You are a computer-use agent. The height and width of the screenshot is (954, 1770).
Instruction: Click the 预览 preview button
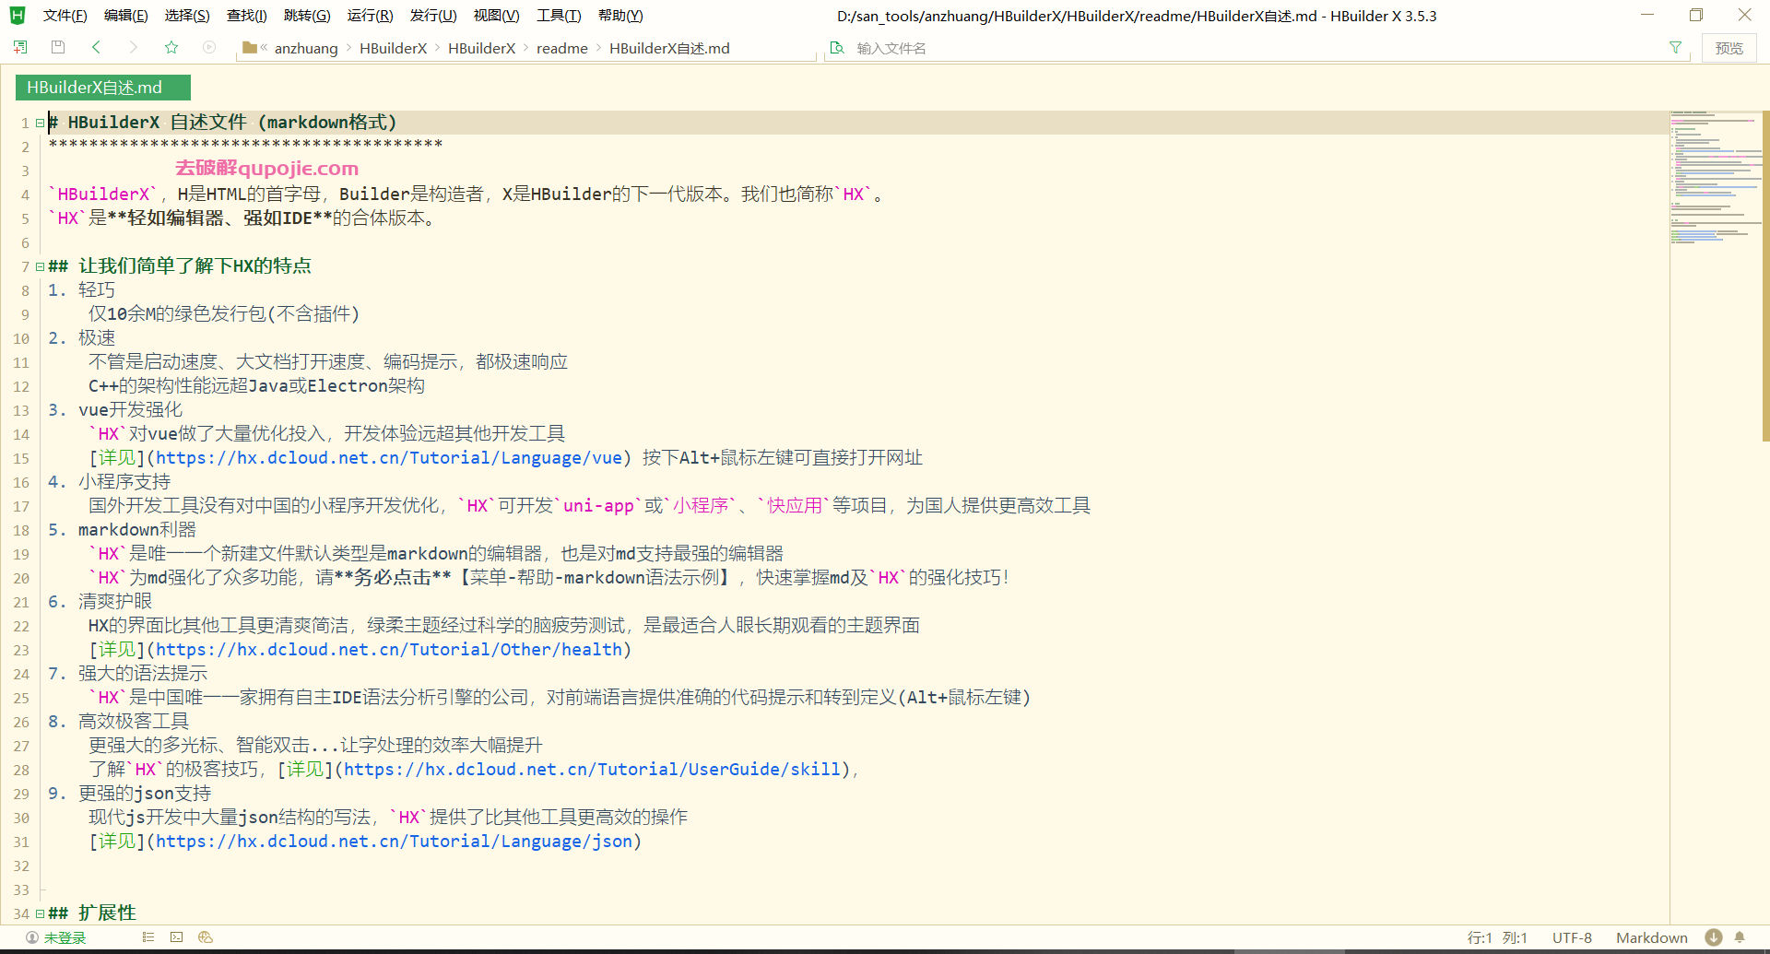pos(1729,48)
